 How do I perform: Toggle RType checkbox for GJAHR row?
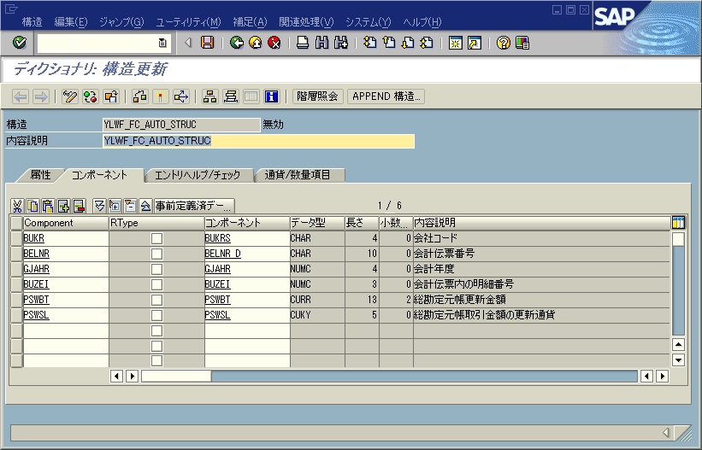[x=156, y=269]
